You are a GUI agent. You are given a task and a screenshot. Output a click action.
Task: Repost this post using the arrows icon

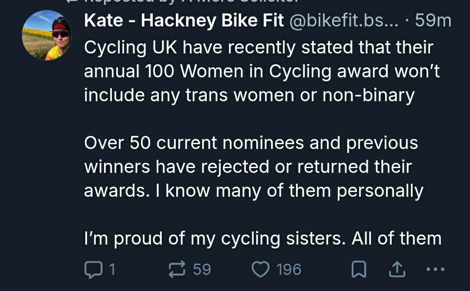click(x=177, y=270)
